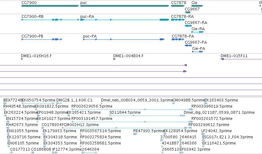Click the EK304353.5prime label
The width and height of the screenshot is (262, 154).
pos(60,143)
